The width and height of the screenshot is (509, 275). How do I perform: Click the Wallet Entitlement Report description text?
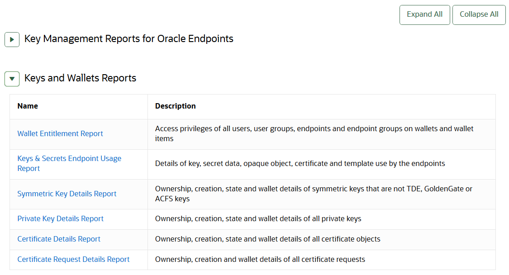[x=314, y=133]
